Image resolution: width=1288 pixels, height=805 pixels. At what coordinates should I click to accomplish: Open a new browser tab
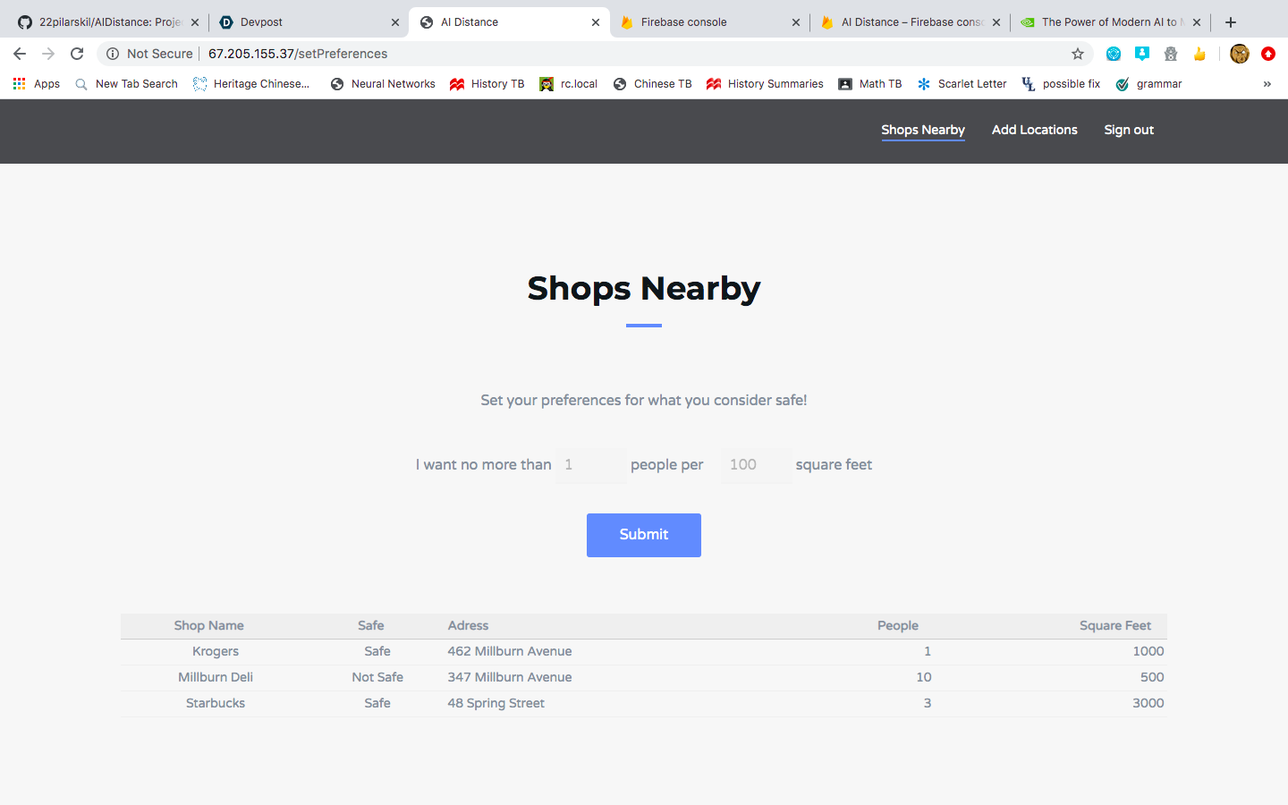click(1231, 22)
